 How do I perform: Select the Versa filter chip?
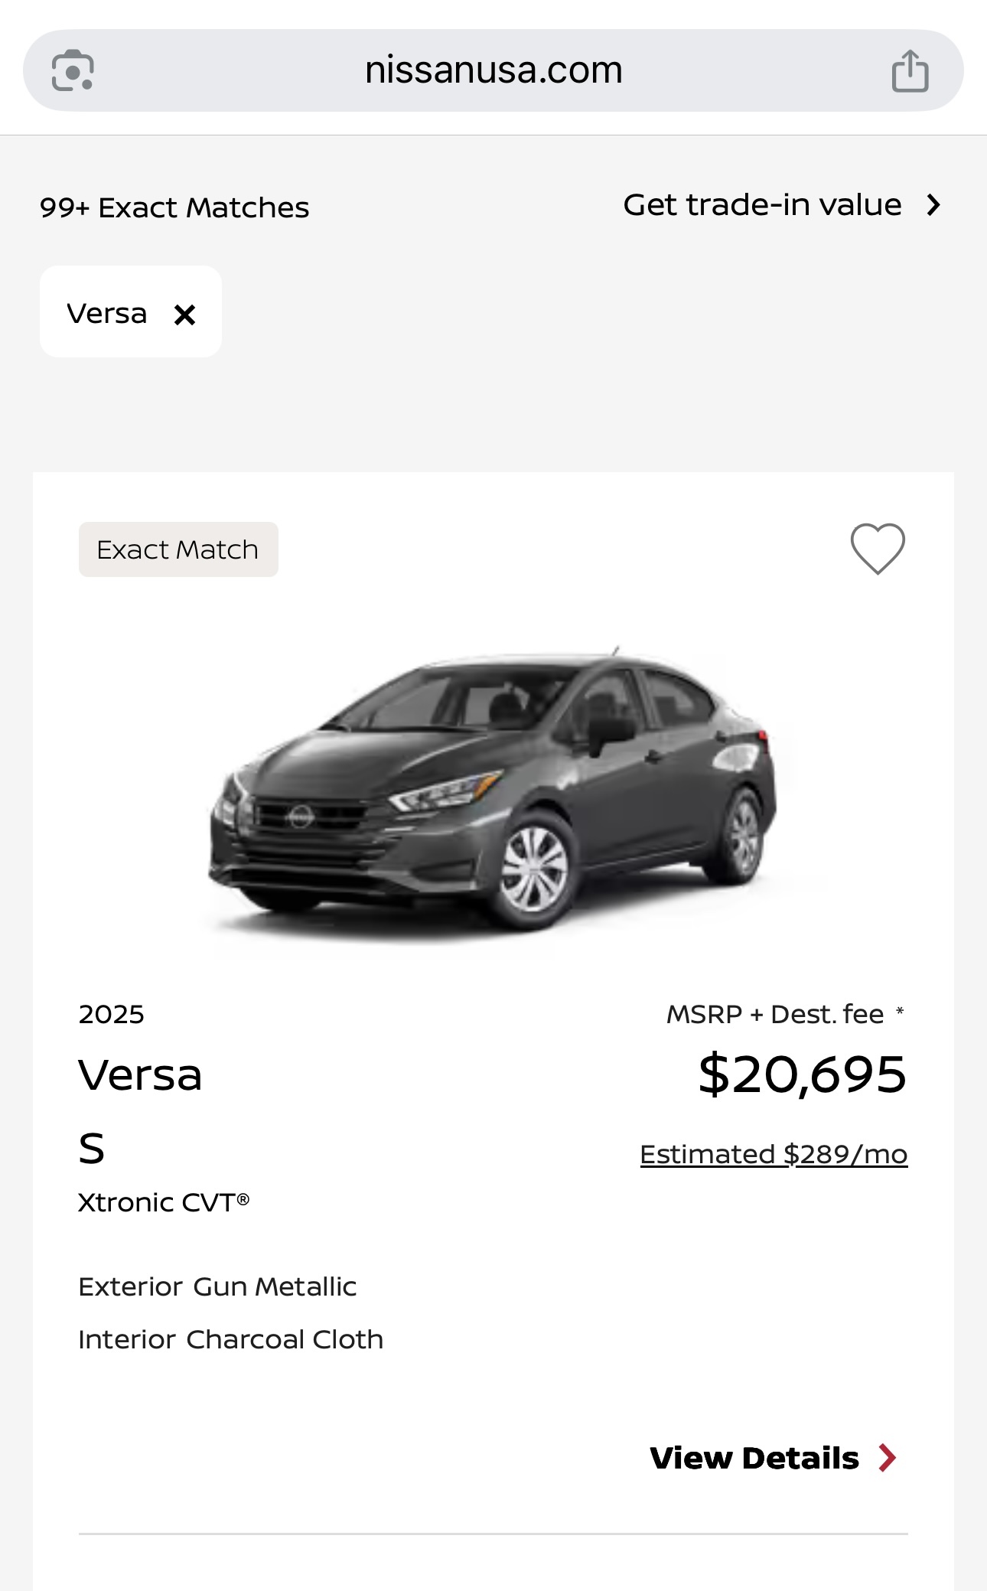pos(107,313)
